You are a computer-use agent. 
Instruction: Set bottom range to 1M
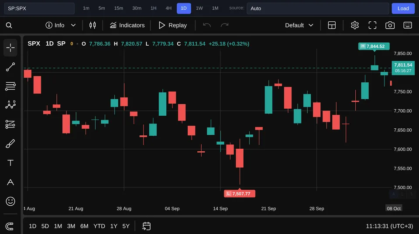[x=58, y=226]
